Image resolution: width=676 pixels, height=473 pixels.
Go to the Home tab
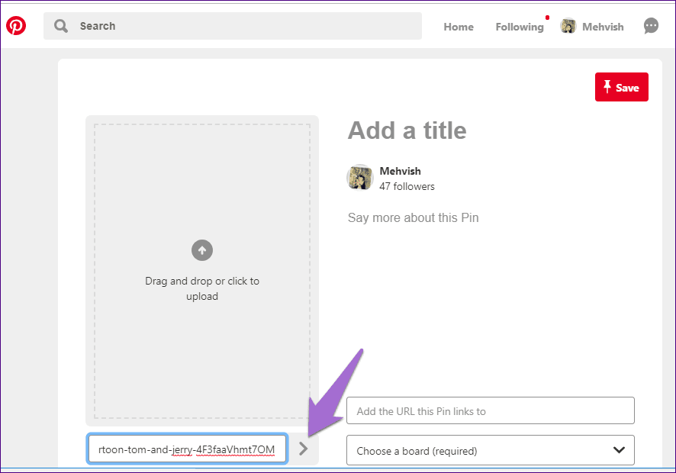point(459,27)
